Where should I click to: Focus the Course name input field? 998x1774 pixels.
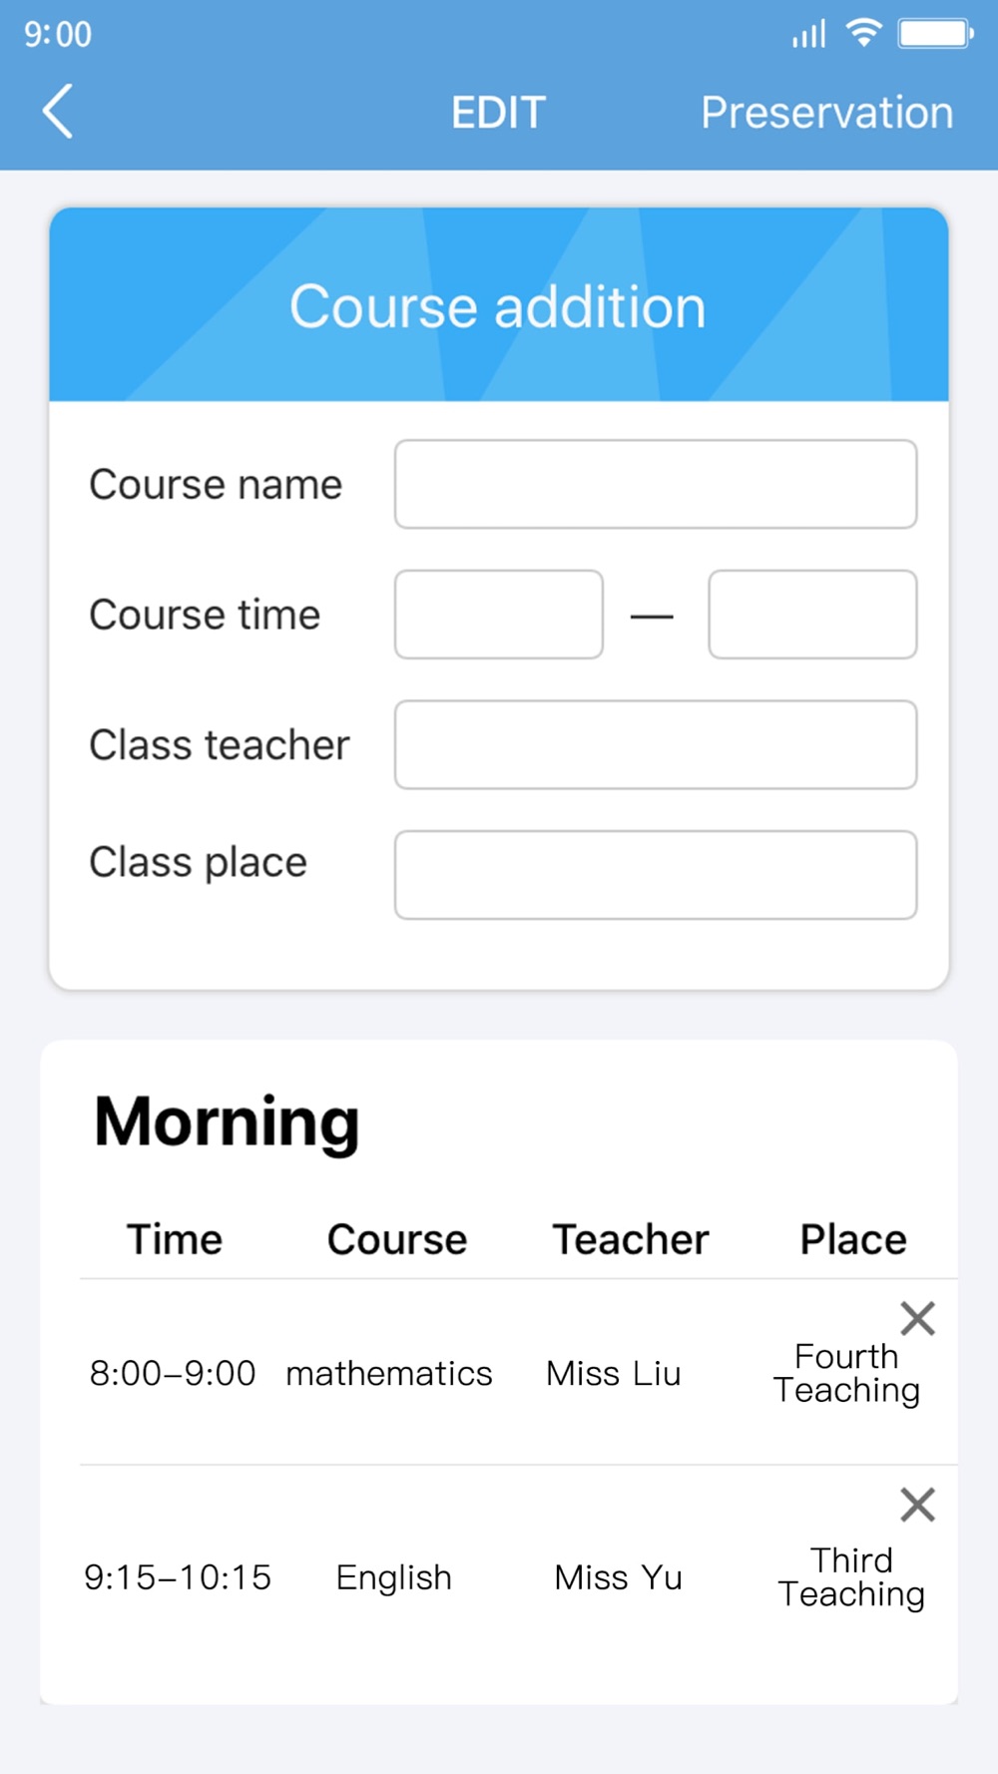pos(655,484)
